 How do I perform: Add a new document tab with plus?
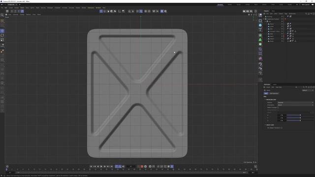coord(20,4)
